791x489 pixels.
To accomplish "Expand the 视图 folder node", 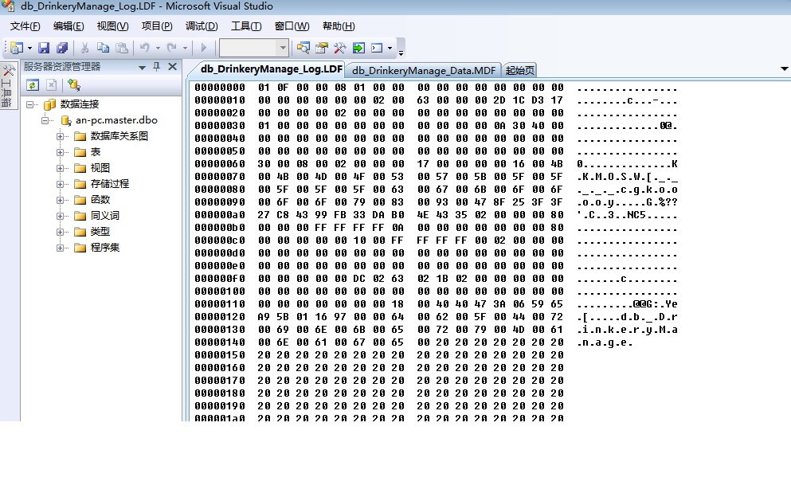I will point(60,168).
